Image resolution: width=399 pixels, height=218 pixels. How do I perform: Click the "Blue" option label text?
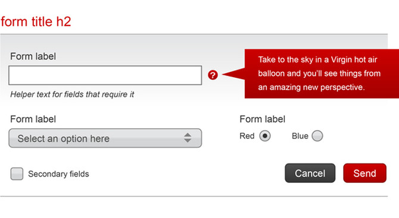pos(300,136)
